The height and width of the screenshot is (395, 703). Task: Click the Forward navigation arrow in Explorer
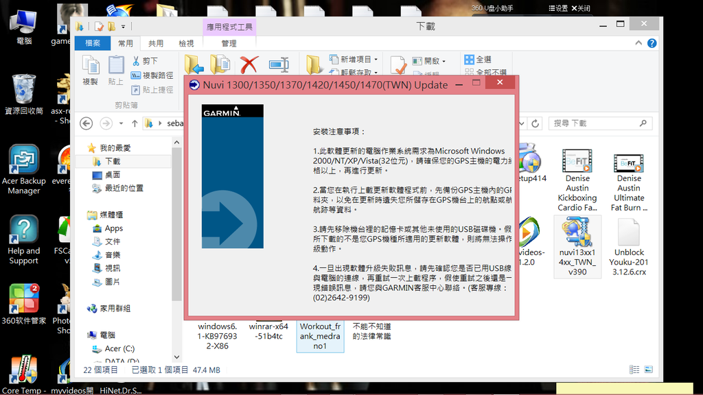click(x=106, y=123)
